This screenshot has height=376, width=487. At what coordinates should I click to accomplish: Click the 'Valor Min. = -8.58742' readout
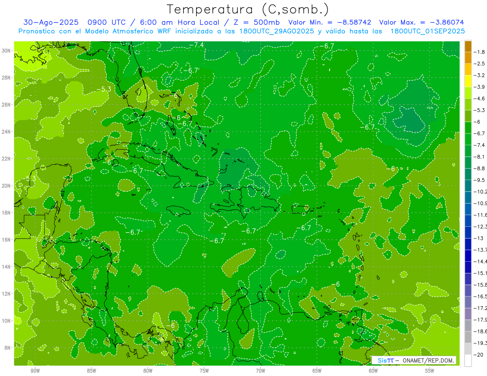pos(330,22)
